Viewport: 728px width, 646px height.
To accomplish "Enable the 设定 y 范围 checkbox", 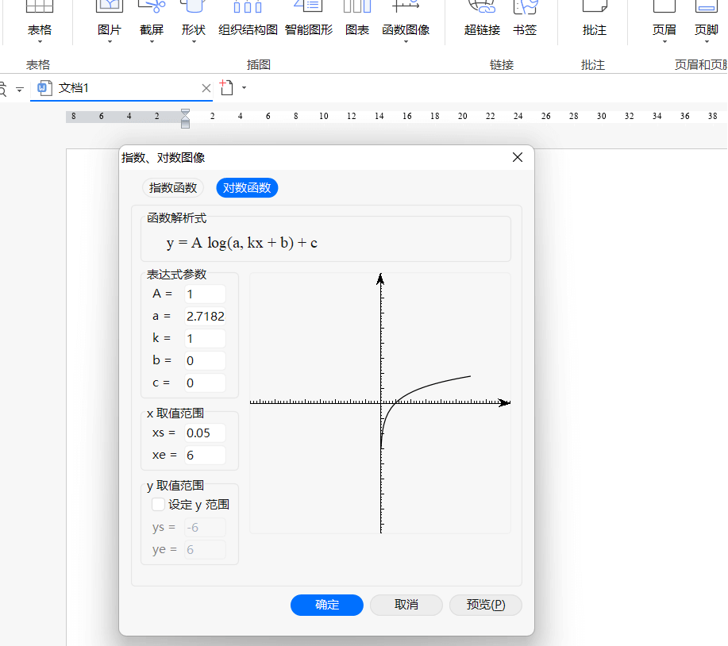I will [x=158, y=504].
